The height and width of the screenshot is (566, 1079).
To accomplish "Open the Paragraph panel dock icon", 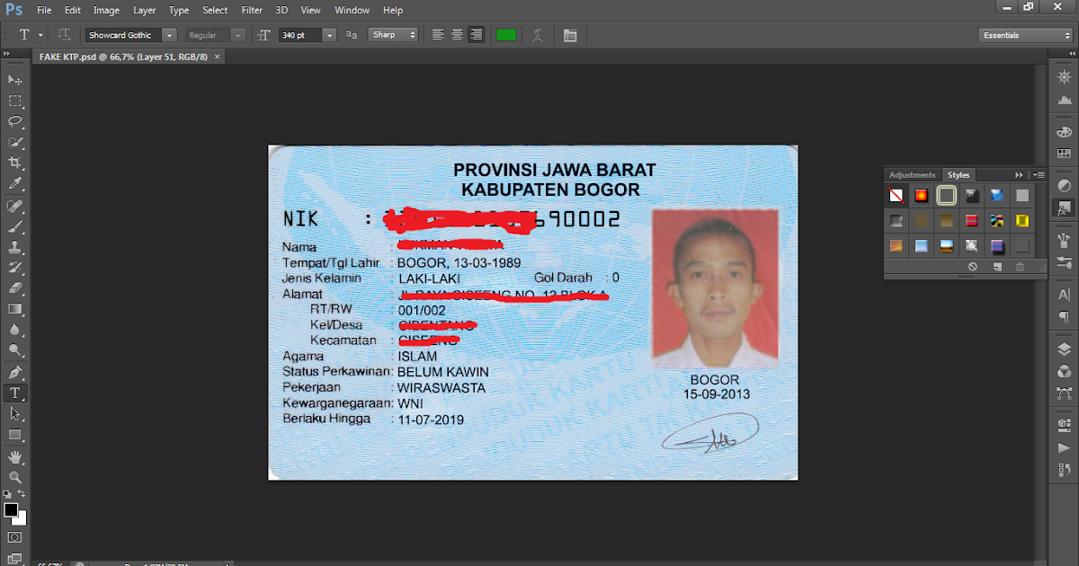I will [1064, 316].
